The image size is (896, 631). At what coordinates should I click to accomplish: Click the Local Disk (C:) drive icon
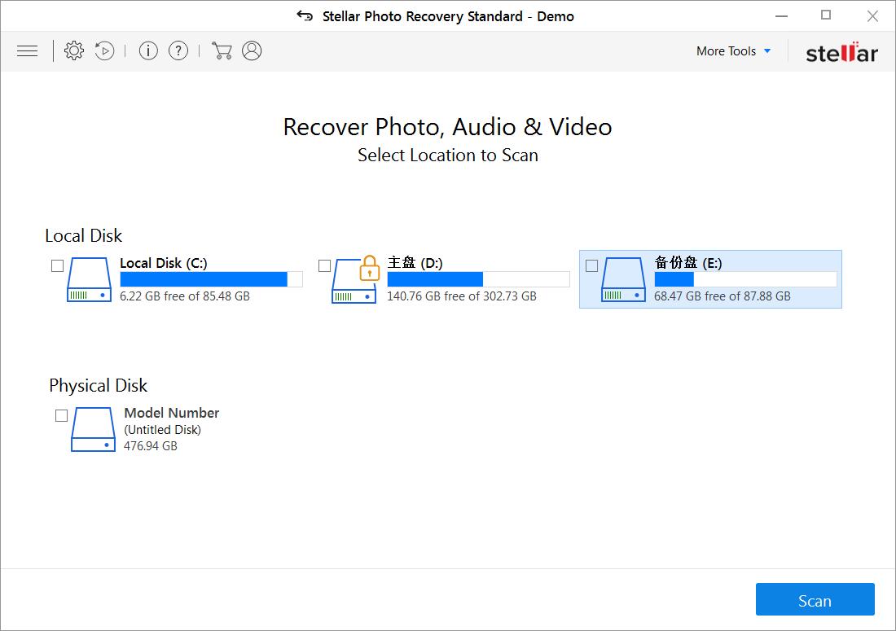point(89,279)
